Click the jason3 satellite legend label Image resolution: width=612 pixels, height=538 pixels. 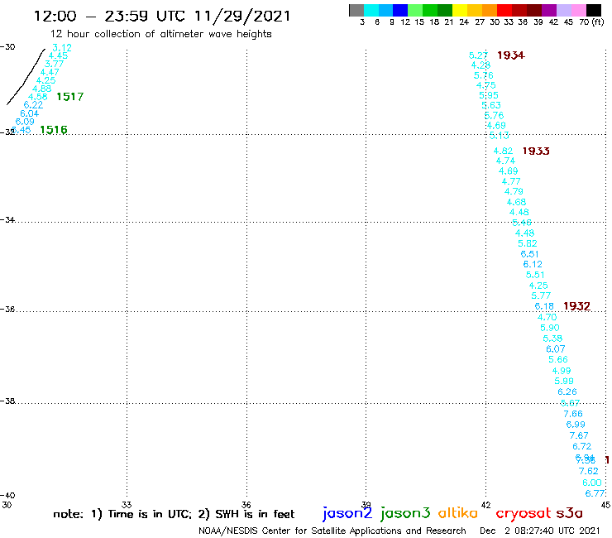coord(405,513)
